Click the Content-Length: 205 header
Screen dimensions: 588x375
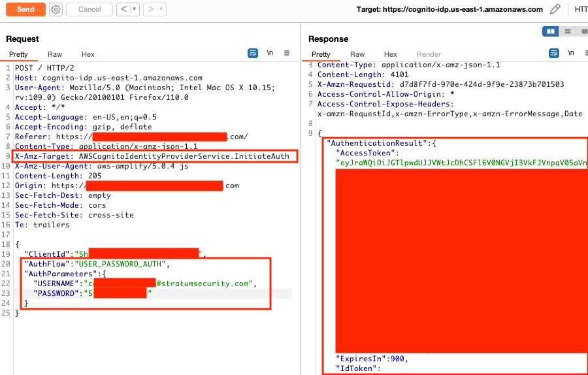58,176
